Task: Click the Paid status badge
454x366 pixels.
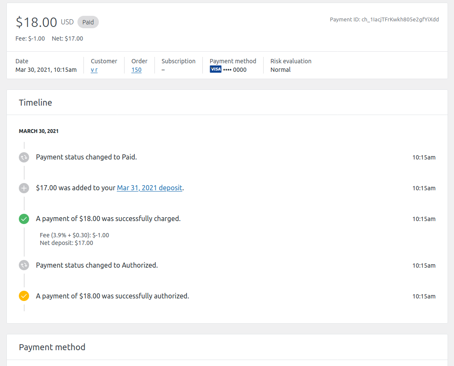Action: pos(88,22)
